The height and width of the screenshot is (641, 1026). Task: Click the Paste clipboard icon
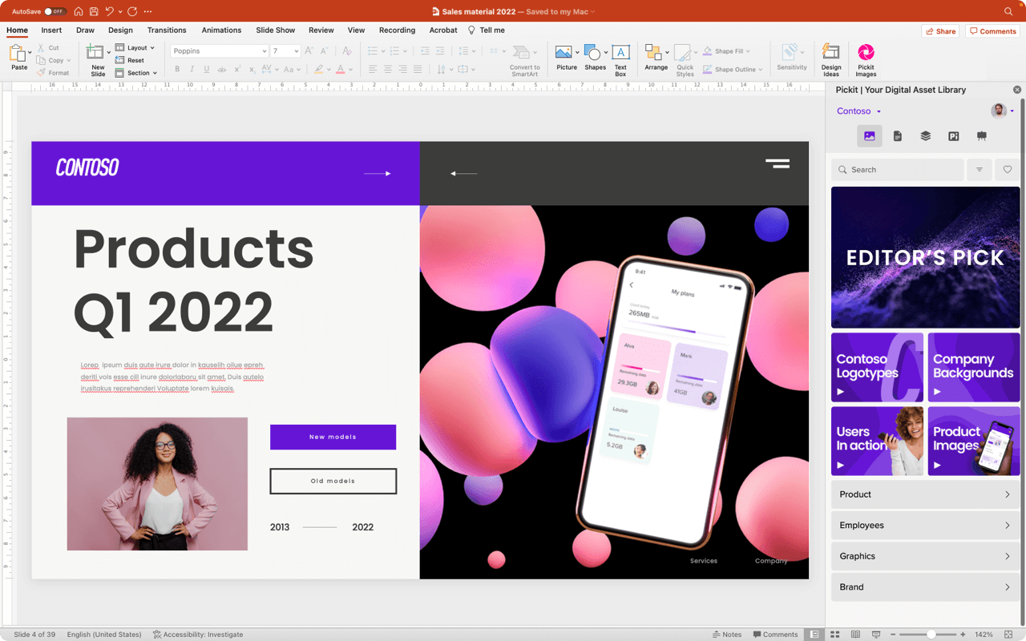18,54
